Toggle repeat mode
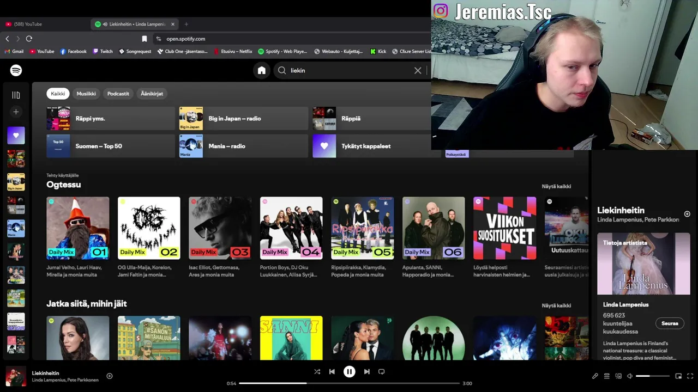The height and width of the screenshot is (392, 698). 381,372
